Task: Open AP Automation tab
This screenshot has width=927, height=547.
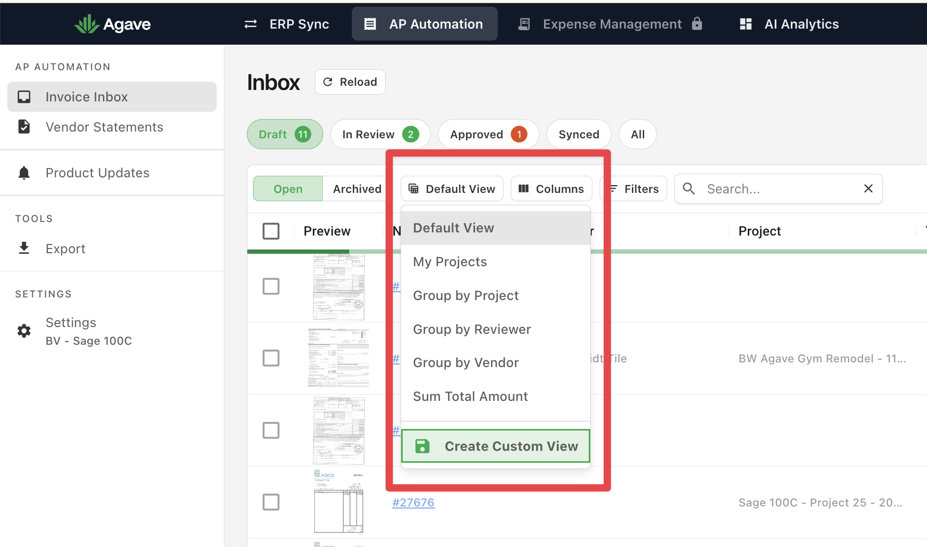Action: click(x=425, y=24)
